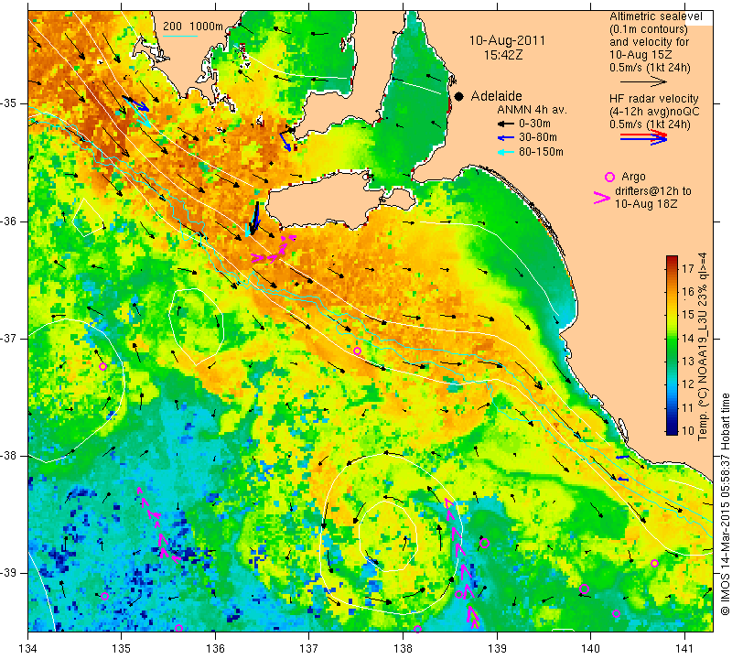This screenshot has width=732, height=659.
Task: Click the Argo float circle near 140.3E, 39.35S
Action: (x=616, y=614)
